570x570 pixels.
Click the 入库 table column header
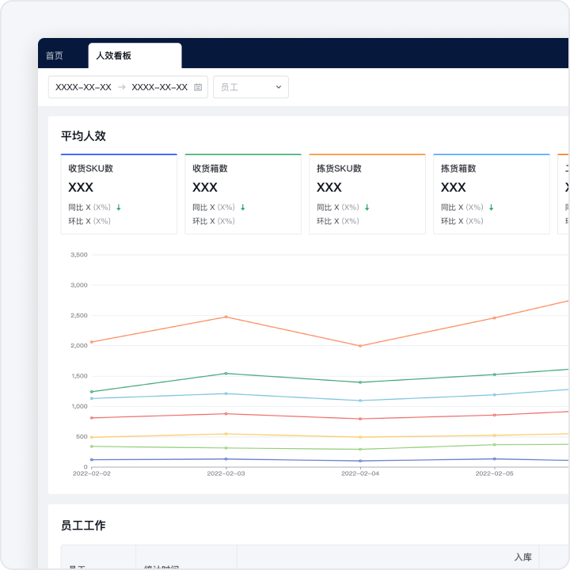pyautogui.click(x=522, y=557)
